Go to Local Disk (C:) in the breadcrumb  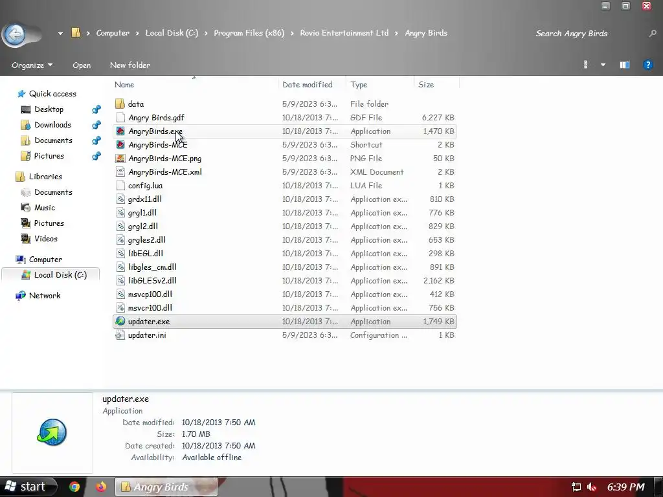coord(172,33)
